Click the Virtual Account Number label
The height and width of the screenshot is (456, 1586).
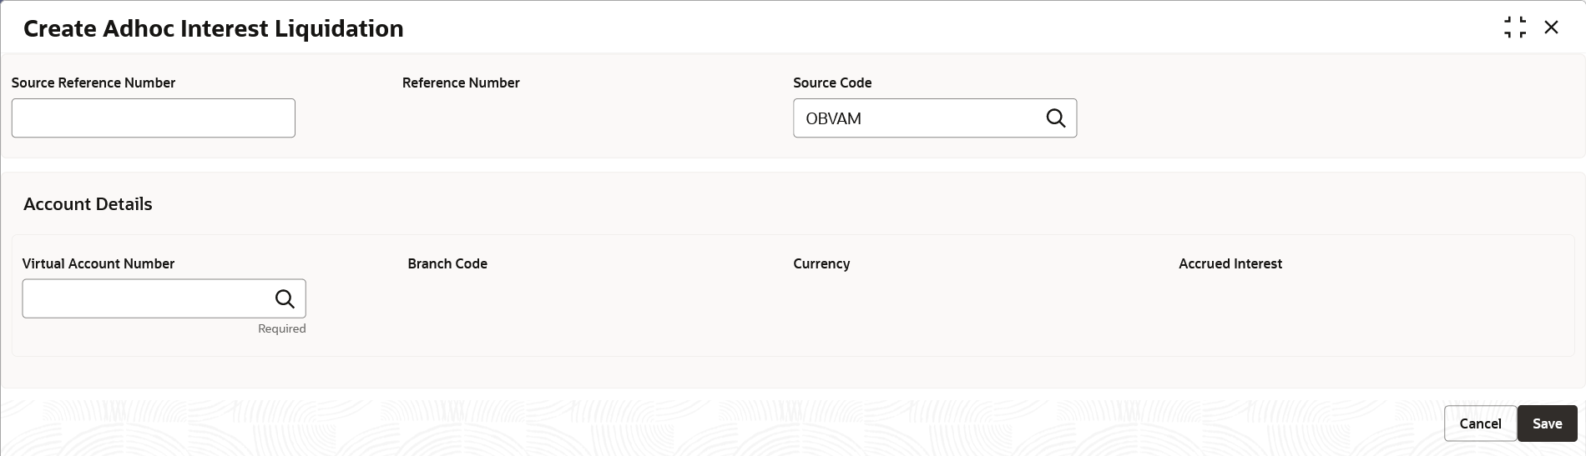click(x=98, y=263)
